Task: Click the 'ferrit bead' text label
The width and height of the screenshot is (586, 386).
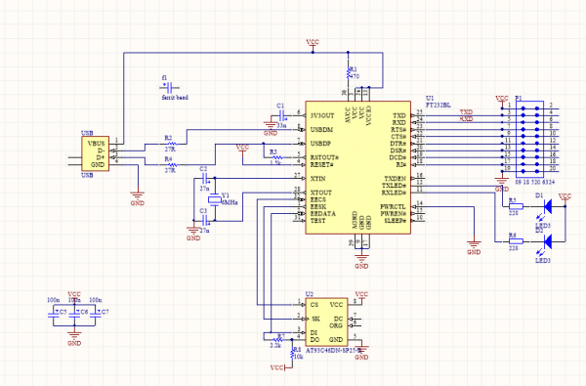Action: 175,98
